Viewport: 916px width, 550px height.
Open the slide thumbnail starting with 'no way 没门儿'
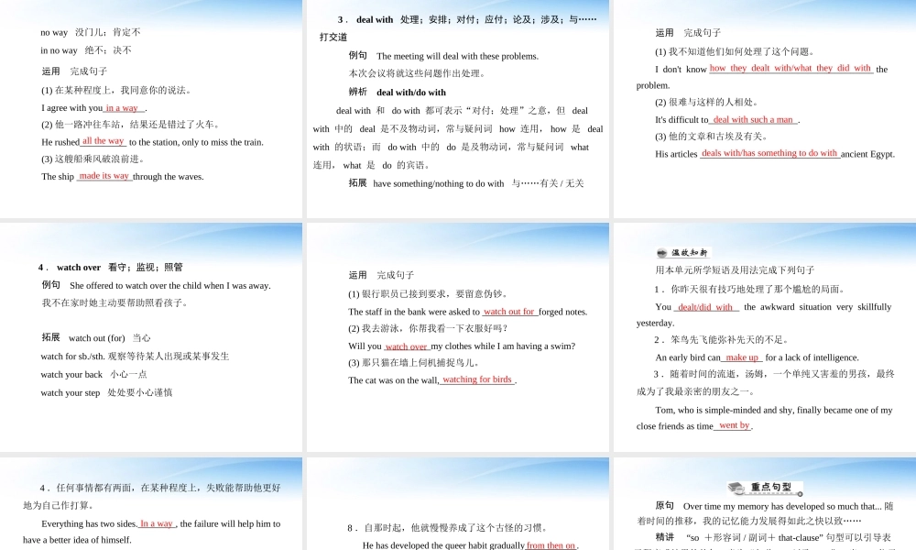point(151,109)
